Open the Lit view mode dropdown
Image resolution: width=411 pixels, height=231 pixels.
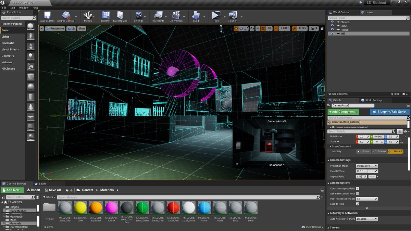pyautogui.click(x=71, y=29)
